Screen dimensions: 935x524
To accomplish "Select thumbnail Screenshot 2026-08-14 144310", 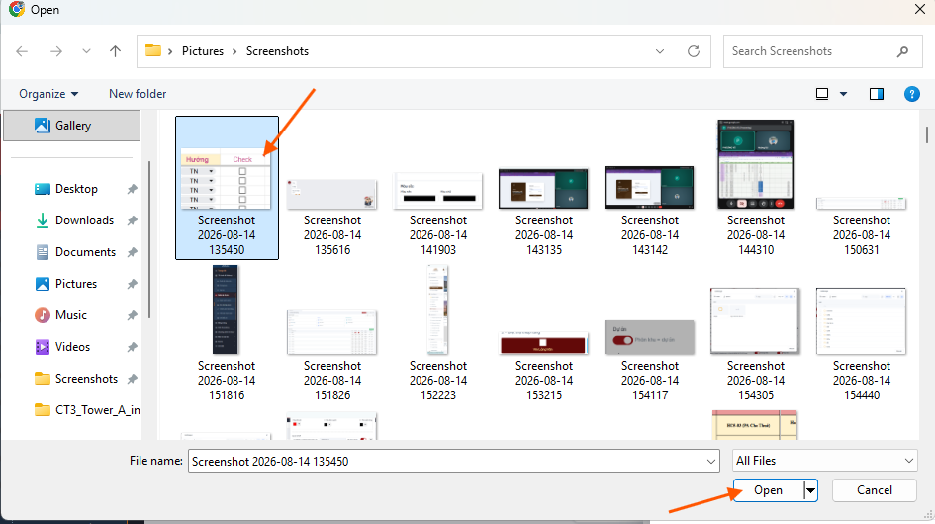I will click(756, 188).
